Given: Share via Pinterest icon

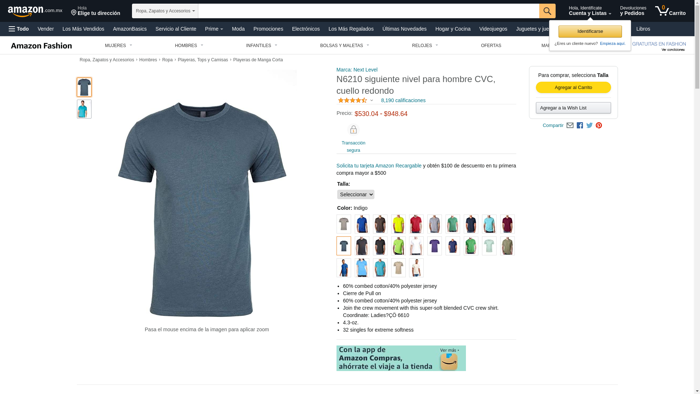Looking at the screenshot, I should [x=599, y=125].
